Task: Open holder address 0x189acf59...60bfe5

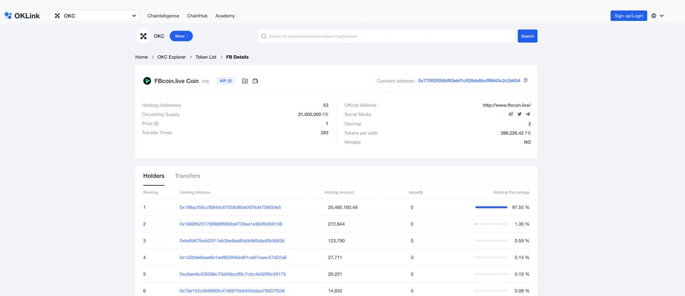Action: (x=230, y=207)
